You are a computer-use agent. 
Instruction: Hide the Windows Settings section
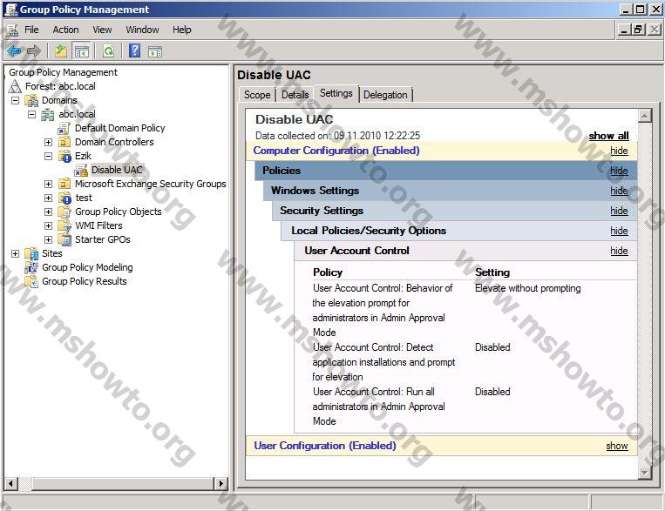tap(619, 191)
